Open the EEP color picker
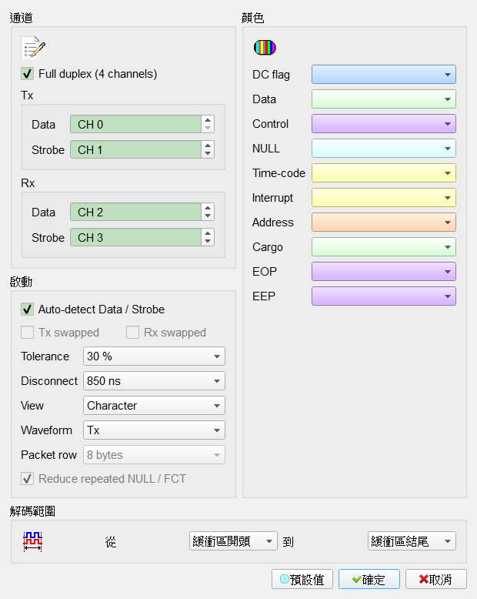The width and height of the screenshot is (477, 599). [384, 296]
